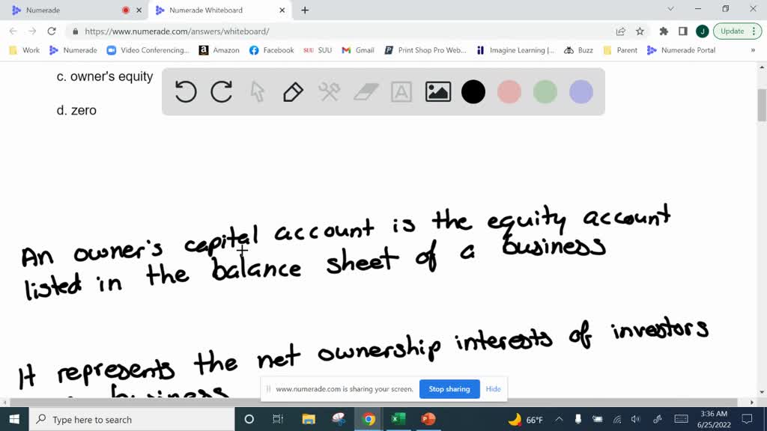767x431 pixels.
Task: Select the text tool
Action: pyautogui.click(x=401, y=91)
